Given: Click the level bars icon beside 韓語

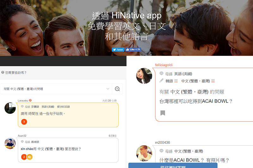Looking at the screenshot, I should tap(176, 81).
